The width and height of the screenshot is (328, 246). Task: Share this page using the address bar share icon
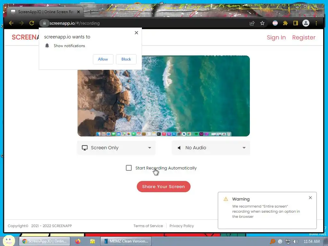(x=252, y=23)
